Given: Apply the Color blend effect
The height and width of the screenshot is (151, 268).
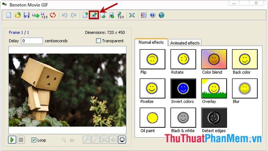Looking at the screenshot, I should [x=214, y=59].
